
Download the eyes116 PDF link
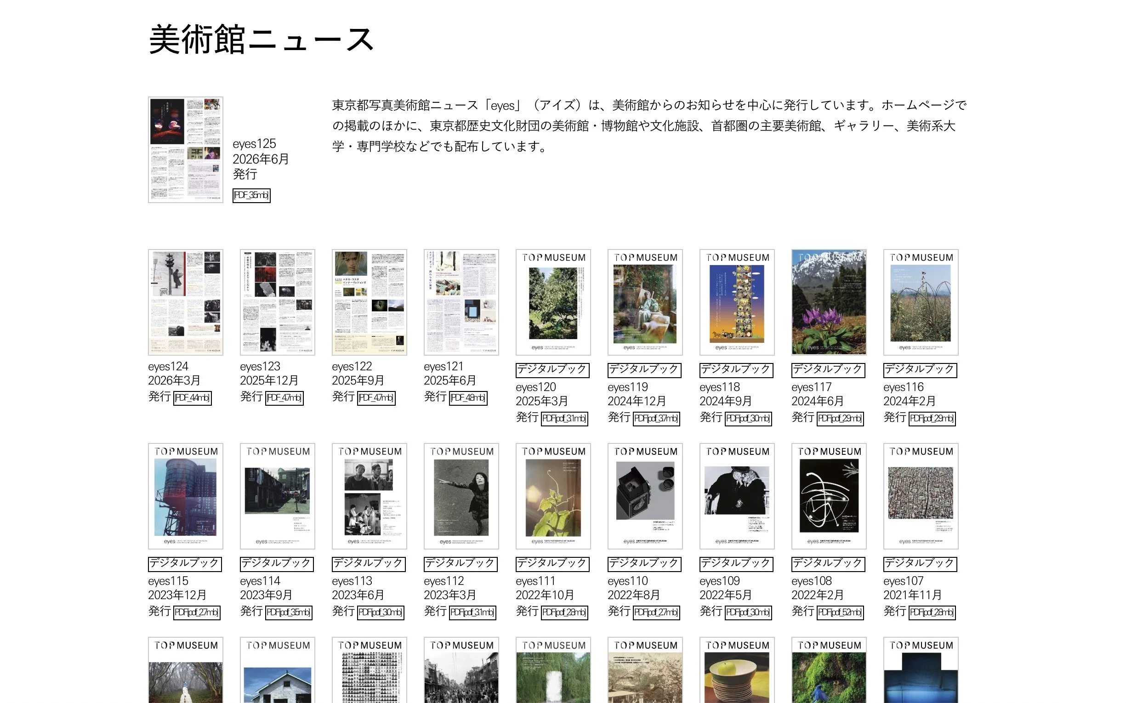click(932, 419)
